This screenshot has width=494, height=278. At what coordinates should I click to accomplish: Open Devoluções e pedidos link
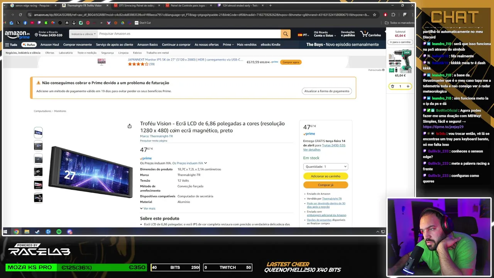pos(348,34)
